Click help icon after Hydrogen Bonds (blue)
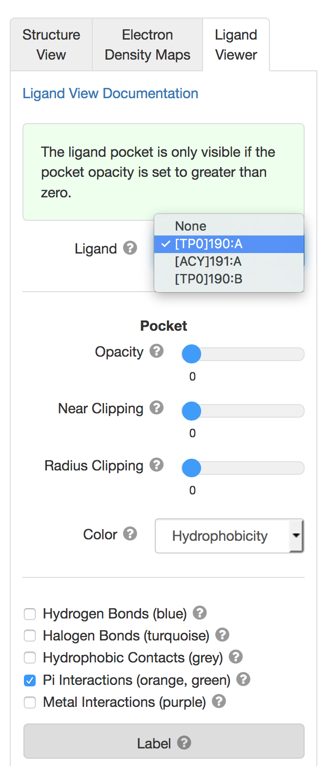330x766 pixels. tap(200, 613)
